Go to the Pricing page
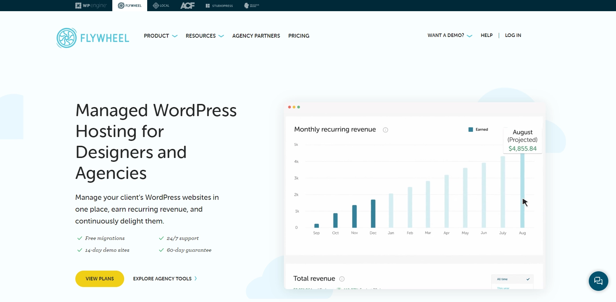The width and height of the screenshot is (616, 302). (x=299, y=36)
